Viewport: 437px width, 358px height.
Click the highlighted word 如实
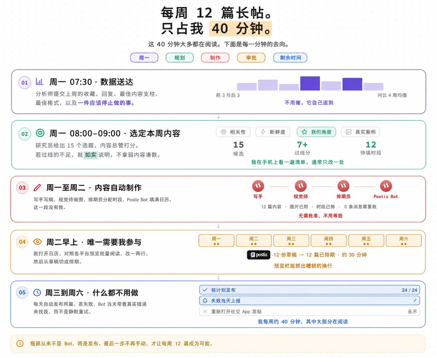pos(91,155)
